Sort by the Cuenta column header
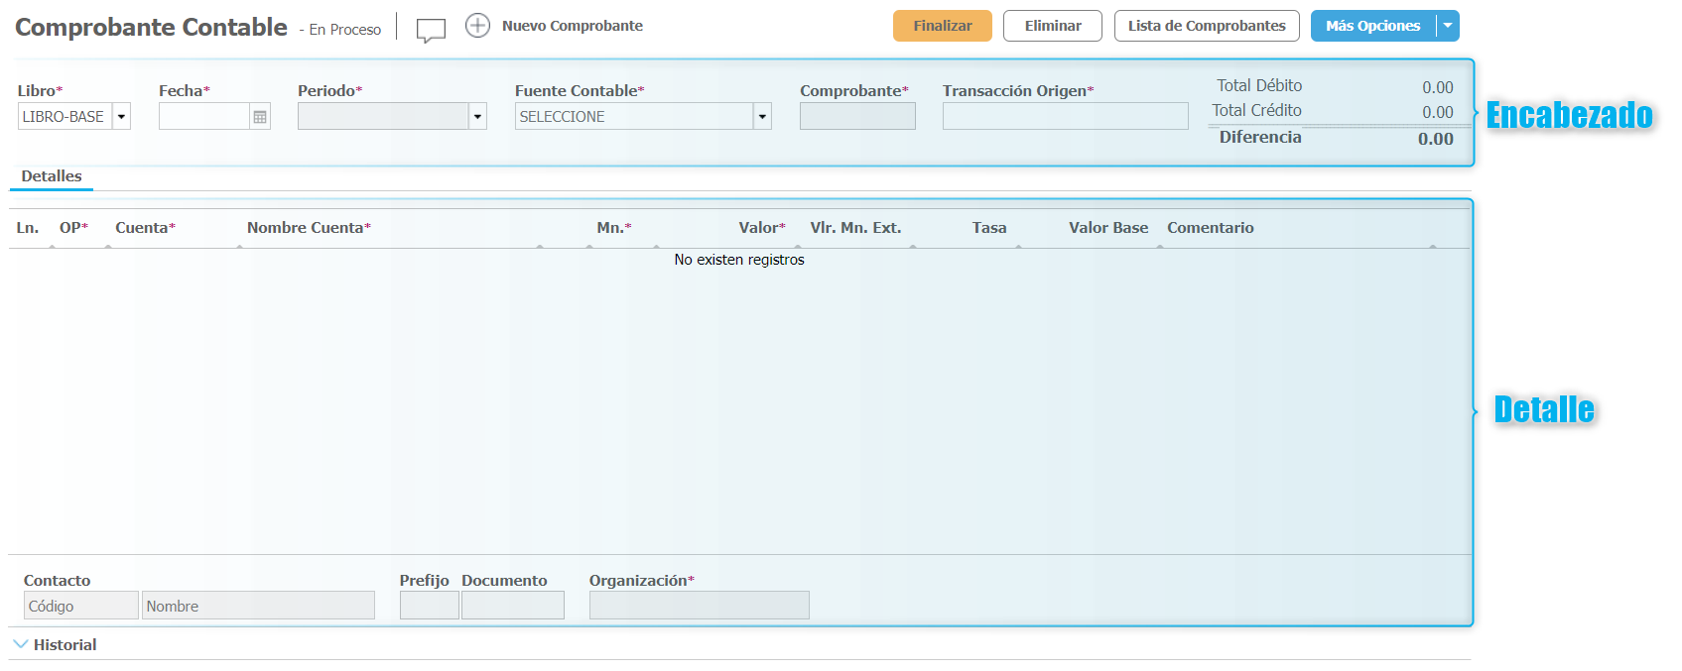This screenshot has height=671, width=1682. coord(145,228)
